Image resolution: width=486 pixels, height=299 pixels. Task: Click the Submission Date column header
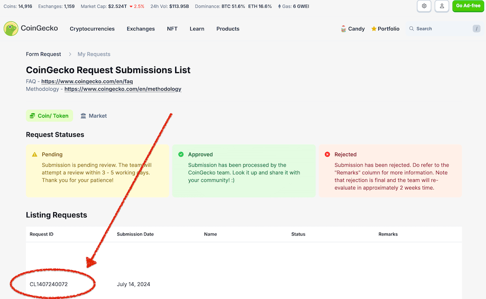pos(135,234)
